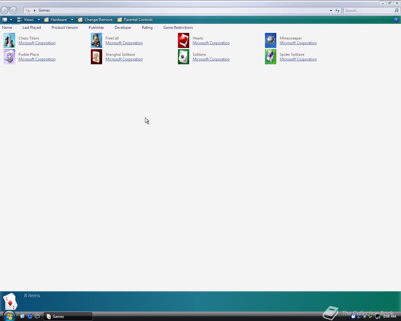
Task: Select the Spider Solitaire title text
Action: tap(292, 55)
